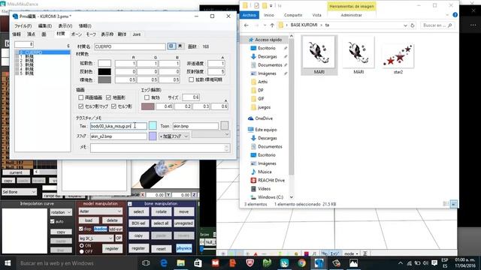The image size is (481, 270).
Task: Open OneDrive in Explorer sidebar
Action: pyautogui.click(x=261, y=118)
